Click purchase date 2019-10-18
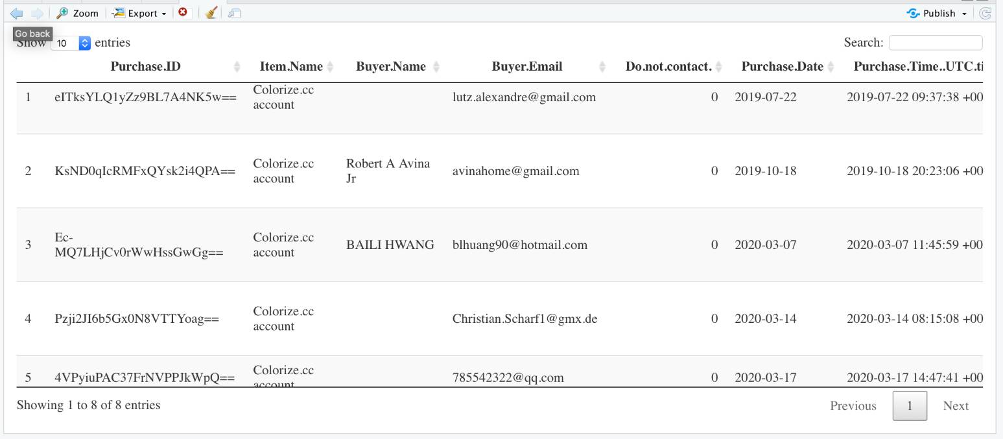 click(x=766, y=171)
